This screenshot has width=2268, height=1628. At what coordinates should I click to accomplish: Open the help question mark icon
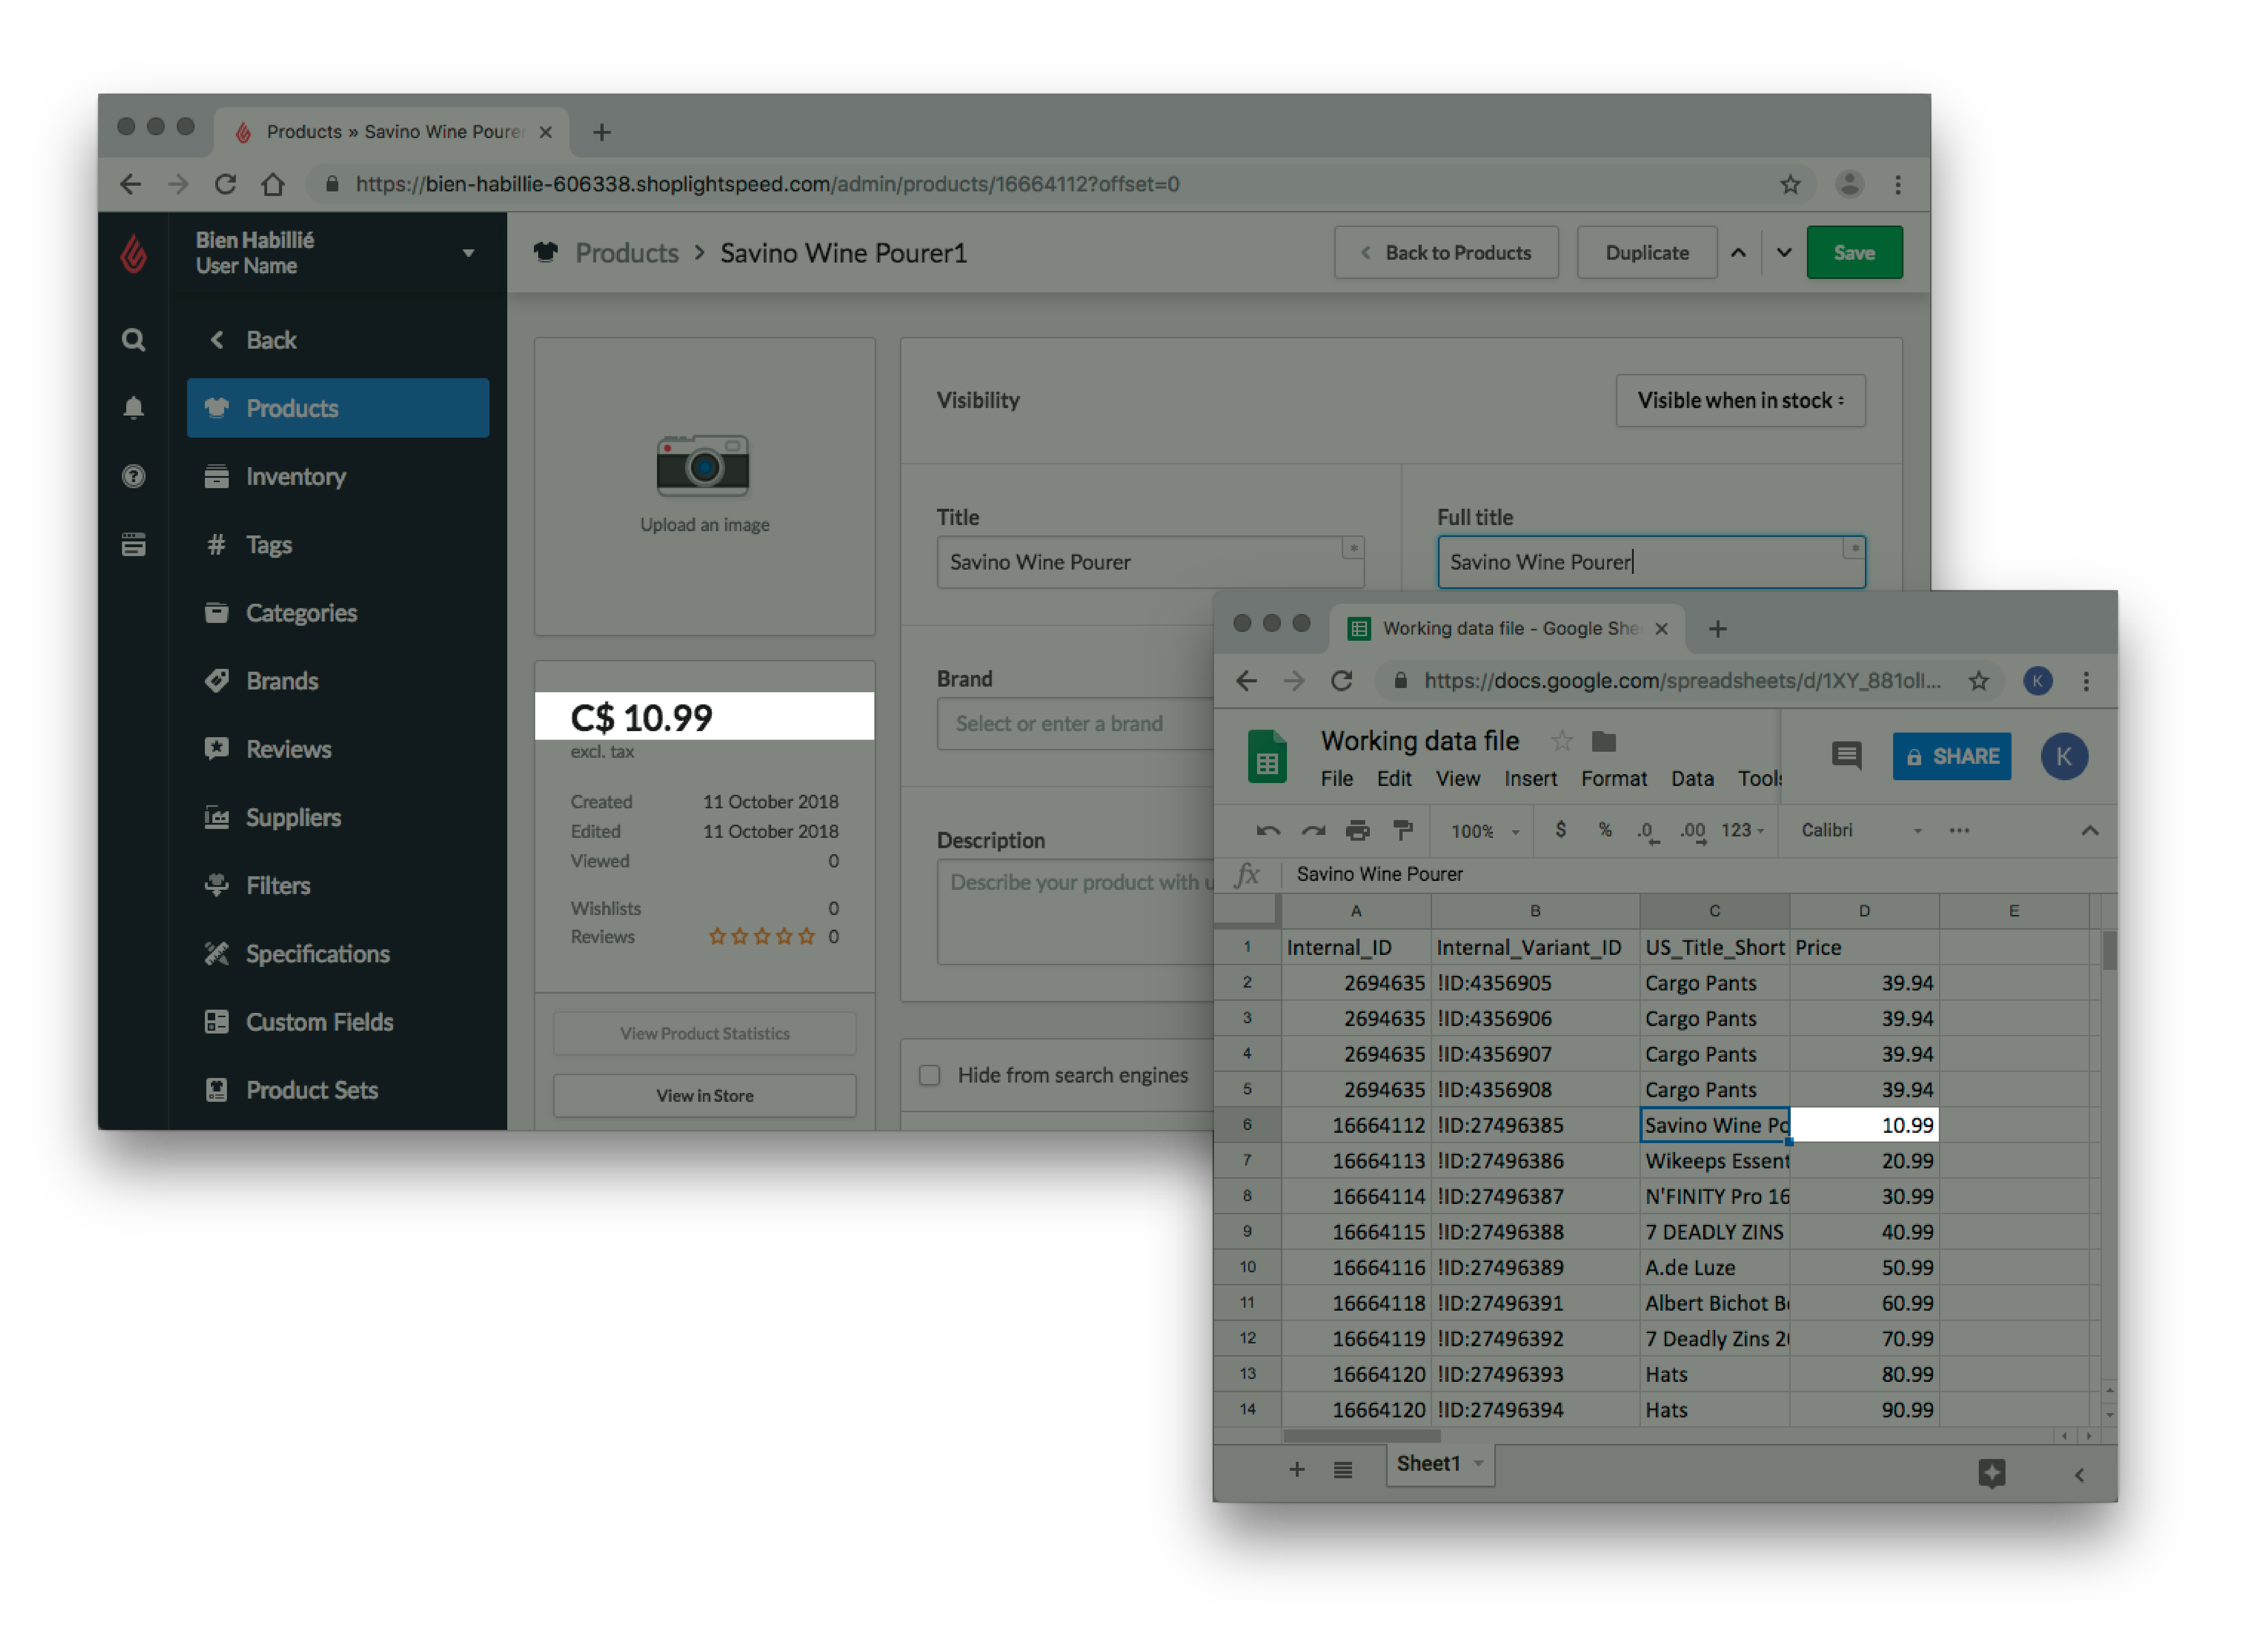[133, 476]
